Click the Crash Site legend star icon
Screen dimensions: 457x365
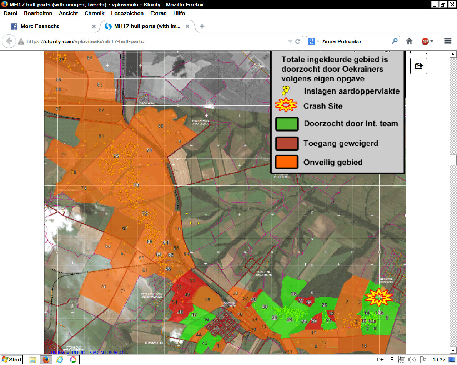click(286, 105)
